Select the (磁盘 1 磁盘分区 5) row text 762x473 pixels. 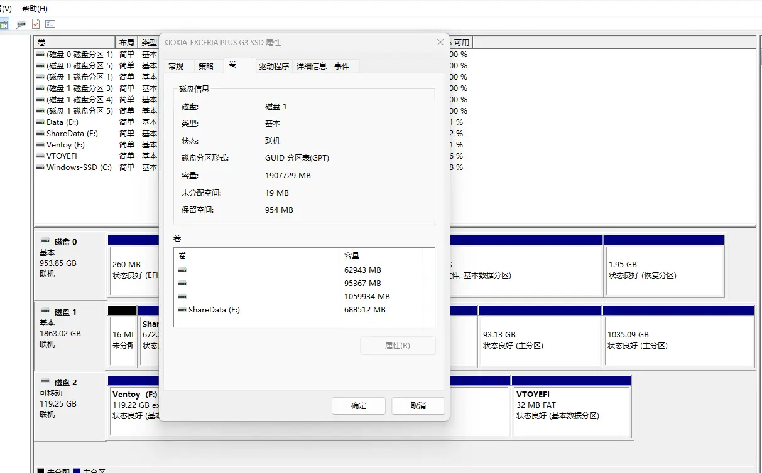pos(80,111)
